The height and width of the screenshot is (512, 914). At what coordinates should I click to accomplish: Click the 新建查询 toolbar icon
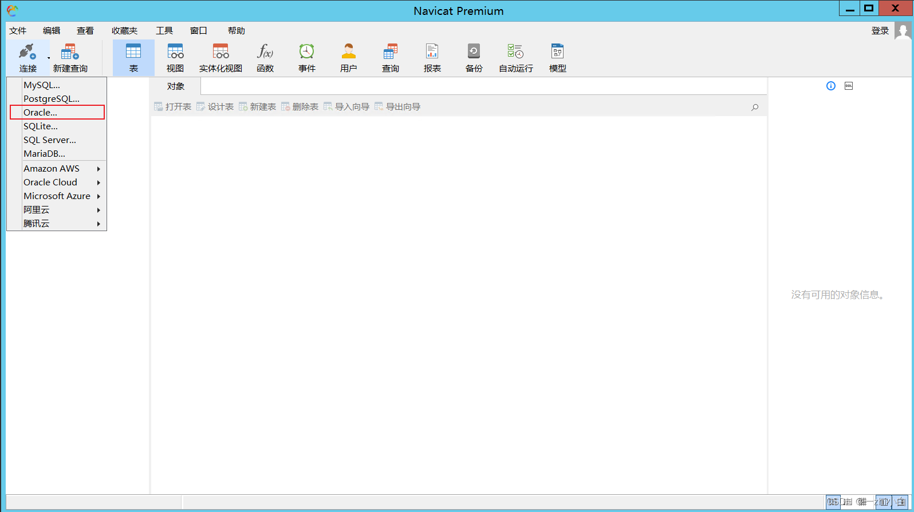click(x=70, y=52)
